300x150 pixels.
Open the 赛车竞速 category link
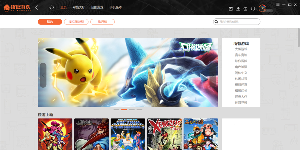pos(241,55)
